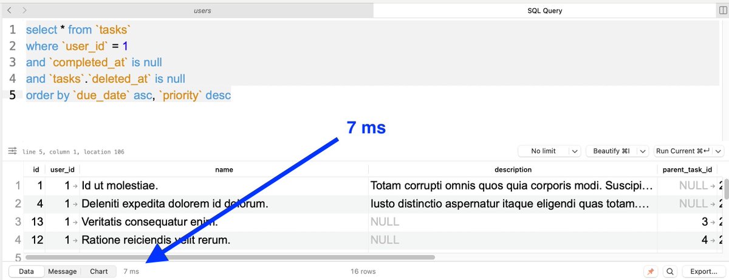Place cursor on the 'order by `due_date`' line
This screenshot has height=280, width=729.
pyautogui.click(x=128, y=95)
